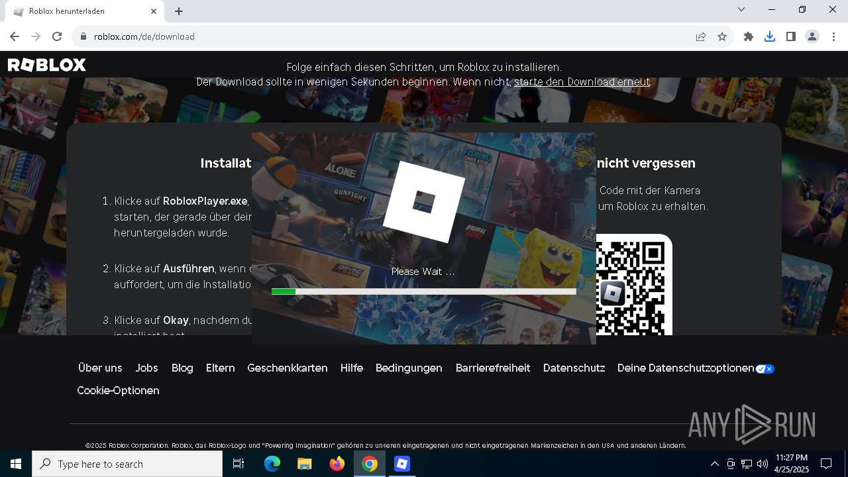Viewport: 848px width, 477px height.
Task: Share this page from the address bar
Action: click(x=701, y=36)
